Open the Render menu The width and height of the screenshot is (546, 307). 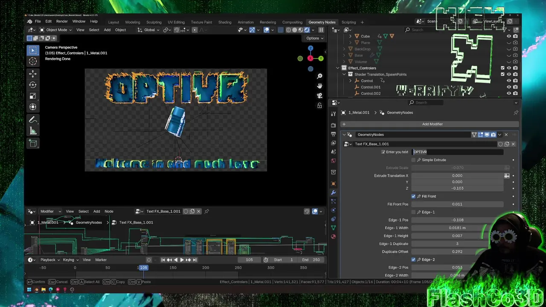point(62,22)
